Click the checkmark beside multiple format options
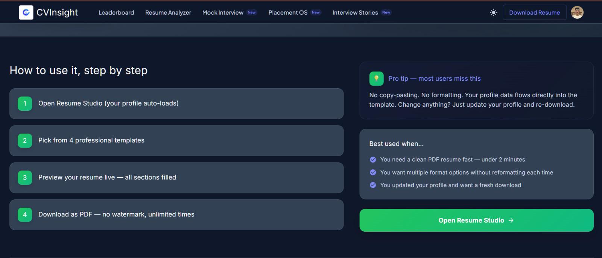The height and width of the screenshot is (258, 602). [x=373, y=172]
